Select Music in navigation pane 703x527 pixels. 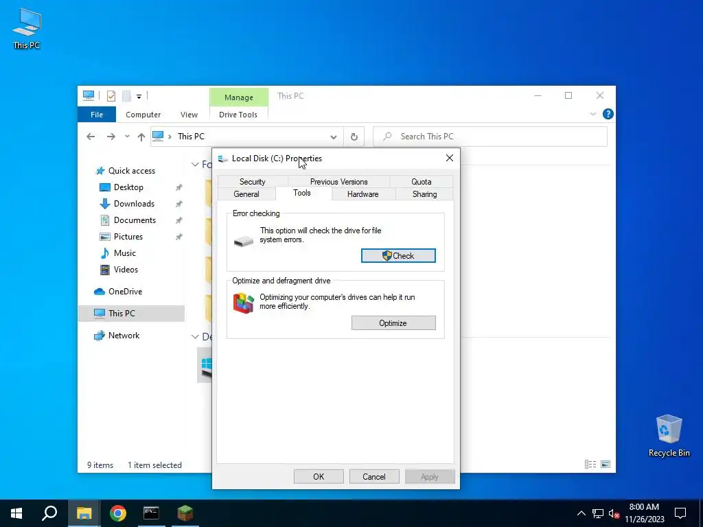pyautogui.click(x=118, y=253)
